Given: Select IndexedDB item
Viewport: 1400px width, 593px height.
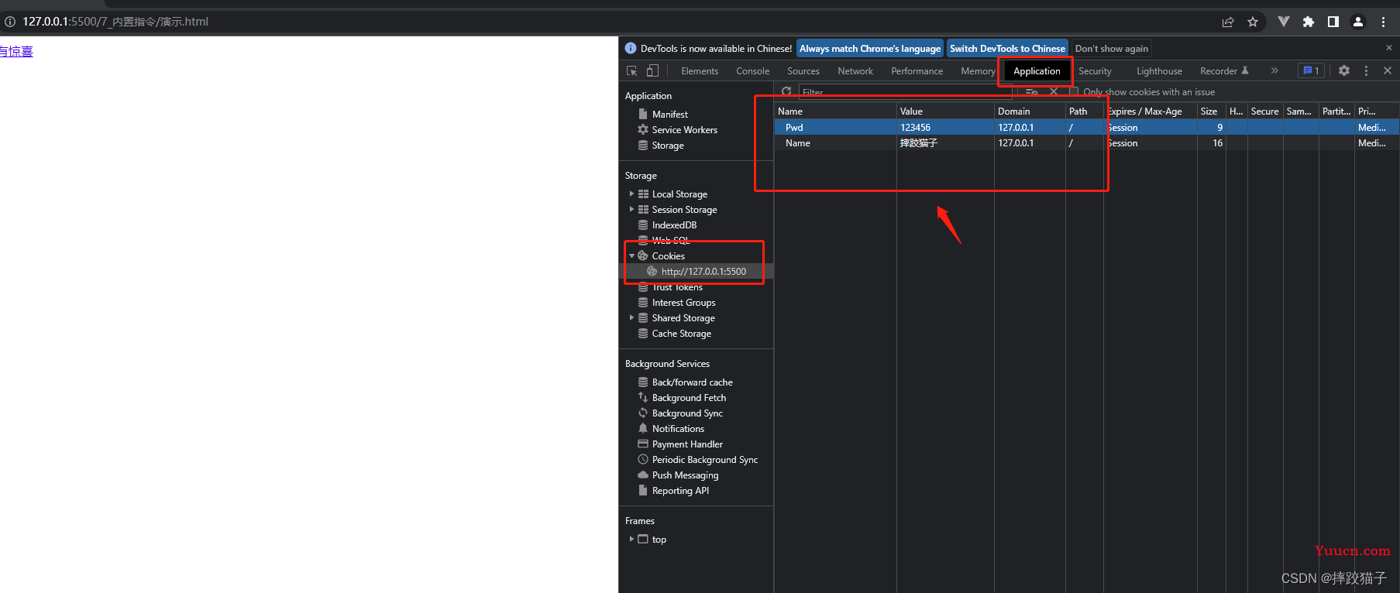Looking at the screenshot, I should pos(674,225).
